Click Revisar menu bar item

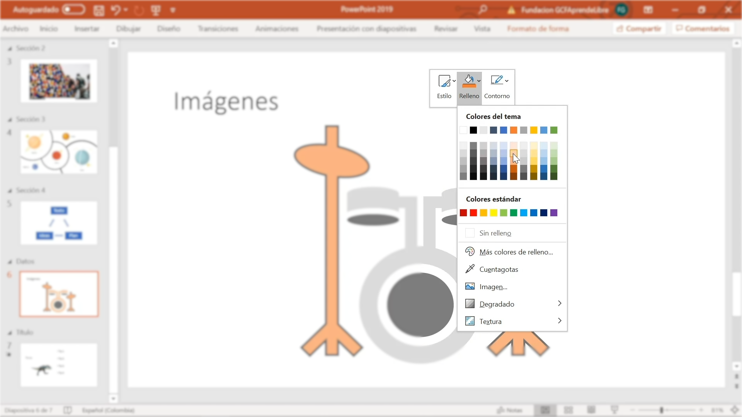tap(444, 29)
